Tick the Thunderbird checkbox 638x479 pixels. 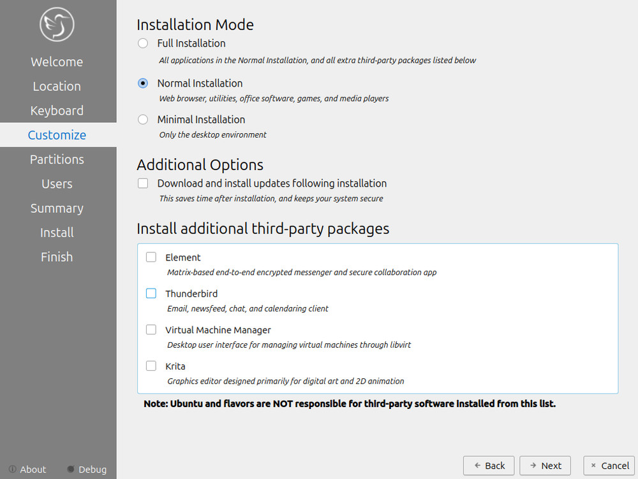point(151,294)
